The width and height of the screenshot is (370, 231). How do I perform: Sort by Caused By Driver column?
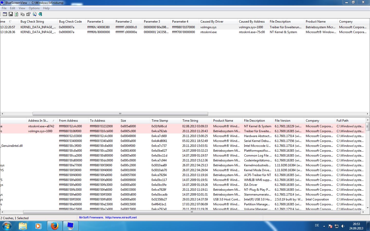(218, 22)
